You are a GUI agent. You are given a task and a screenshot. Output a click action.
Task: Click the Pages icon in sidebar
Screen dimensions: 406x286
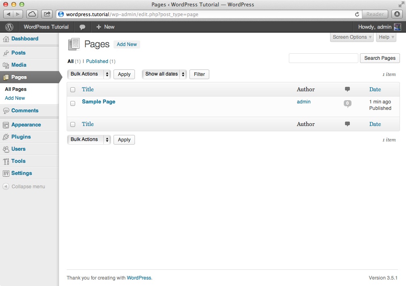tap(6, 77)
